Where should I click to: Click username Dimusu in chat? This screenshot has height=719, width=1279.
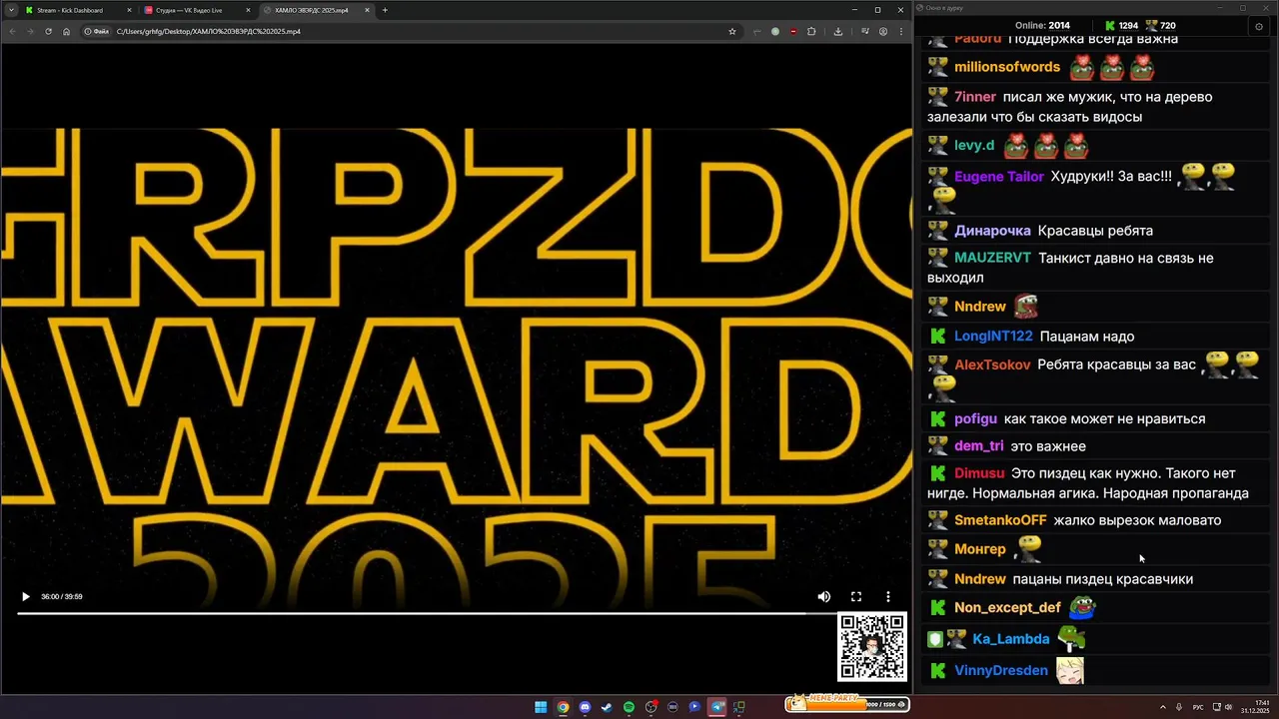pos(979,473)
